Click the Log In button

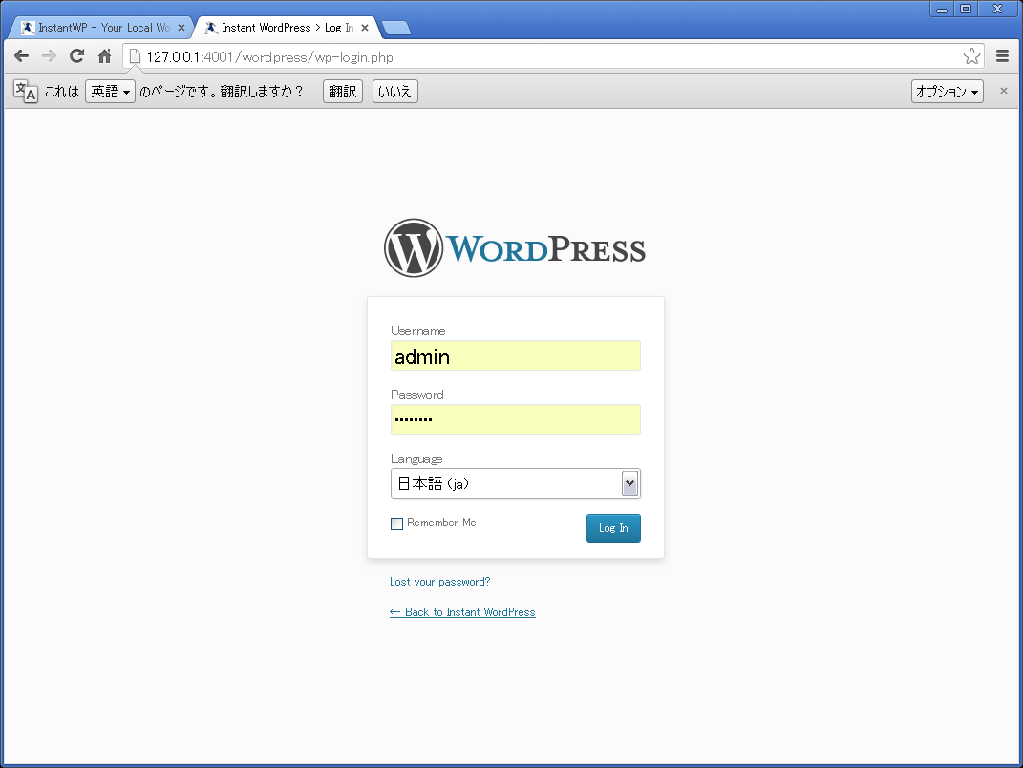613,528
